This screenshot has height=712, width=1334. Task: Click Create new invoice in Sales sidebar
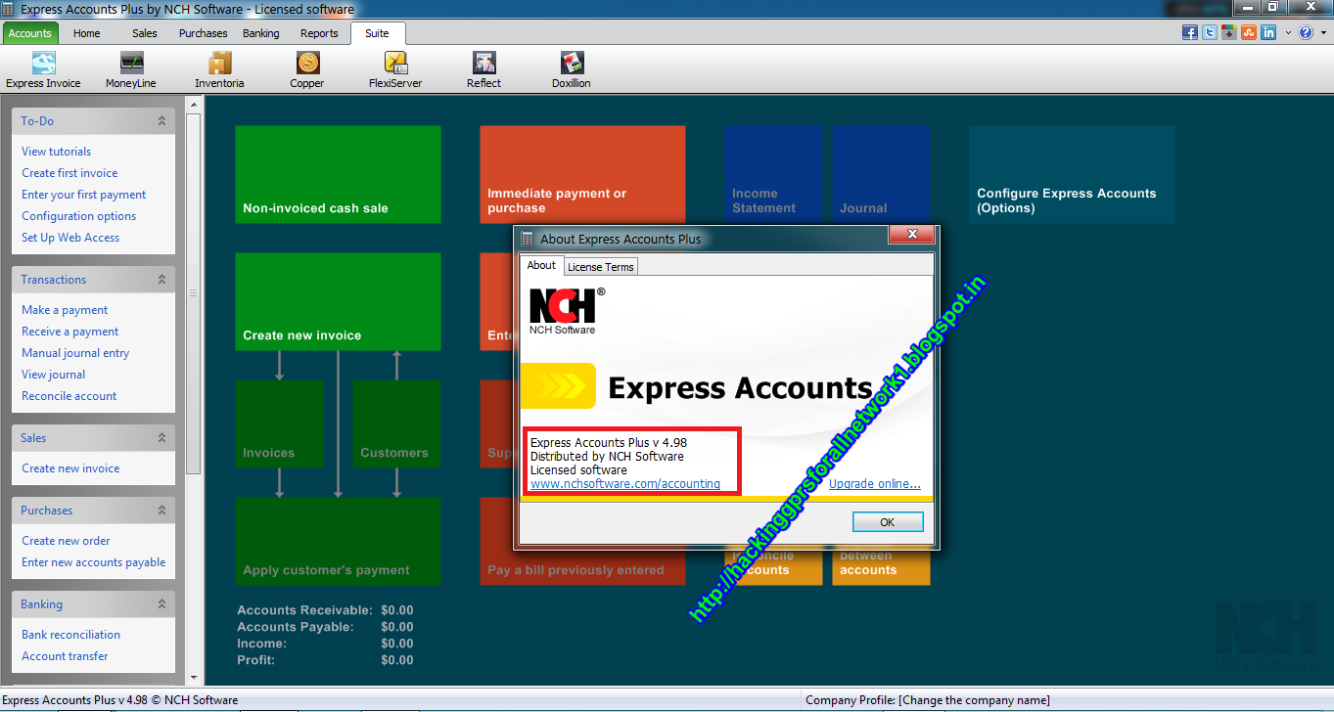coord(70,468)
